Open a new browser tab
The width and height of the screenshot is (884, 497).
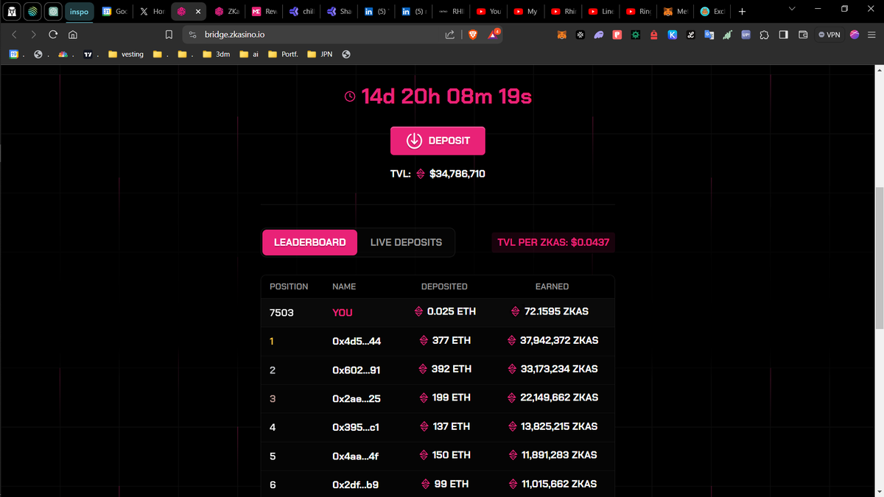(742, 11)
